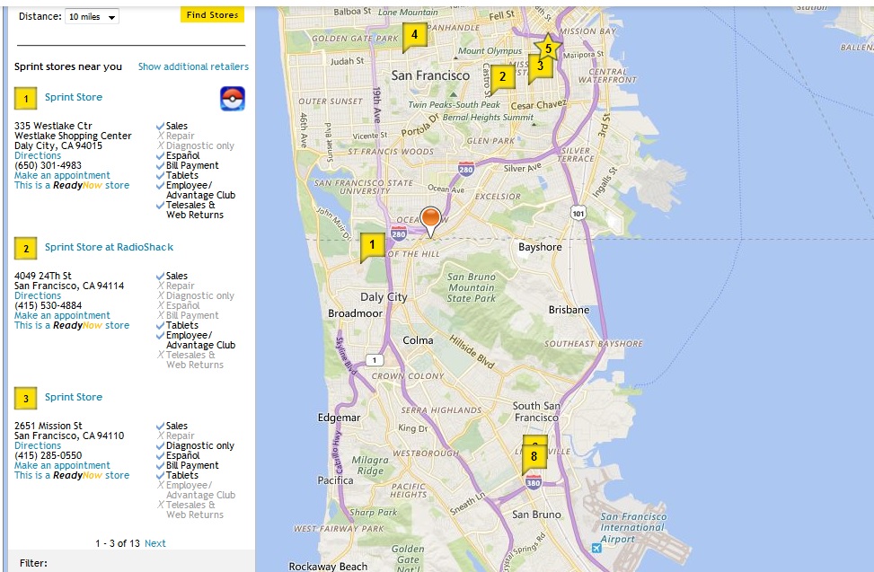Click the yellow number 3 list badge
The width and height of the screenshot is (874, 572).
26,398
